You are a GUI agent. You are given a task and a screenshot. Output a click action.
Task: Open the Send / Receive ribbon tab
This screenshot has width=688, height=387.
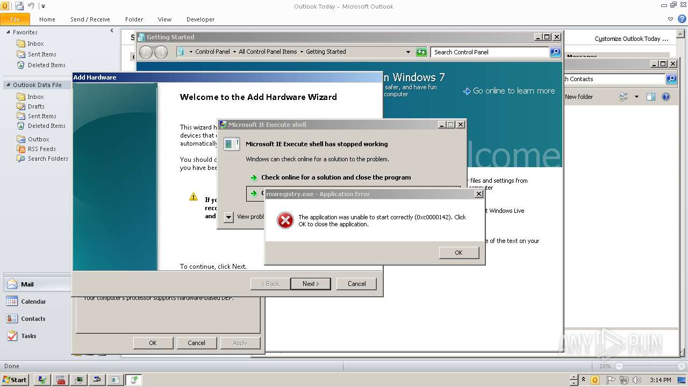tap(90, 19)
